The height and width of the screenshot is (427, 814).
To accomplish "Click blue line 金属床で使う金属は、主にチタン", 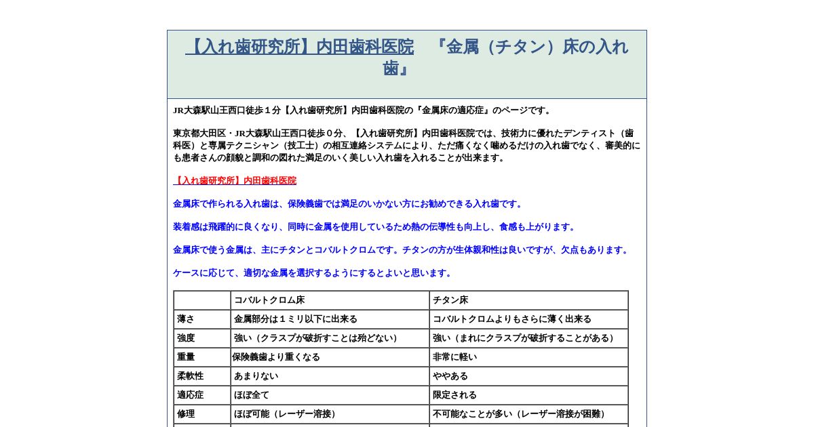I will pyautogui.click(x=402, y=250).
